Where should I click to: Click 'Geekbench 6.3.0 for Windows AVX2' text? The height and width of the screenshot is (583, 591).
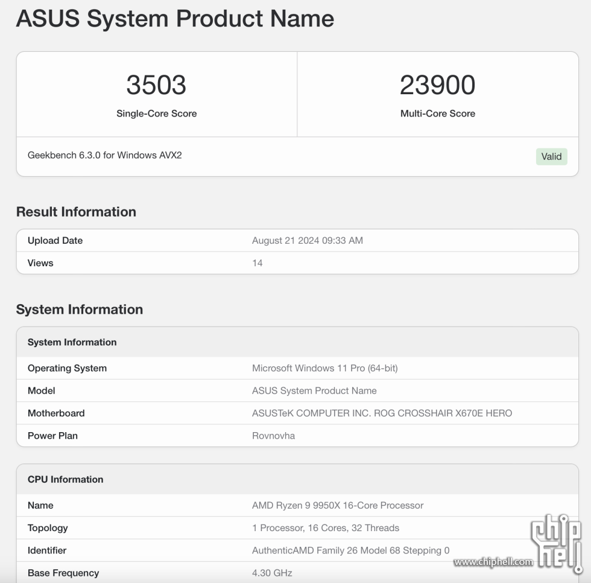point(105,155)
